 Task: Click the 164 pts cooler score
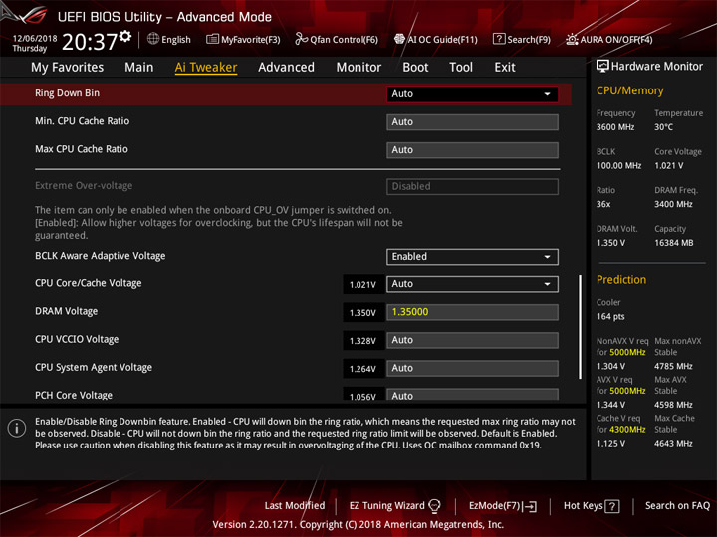click(610, 317)
